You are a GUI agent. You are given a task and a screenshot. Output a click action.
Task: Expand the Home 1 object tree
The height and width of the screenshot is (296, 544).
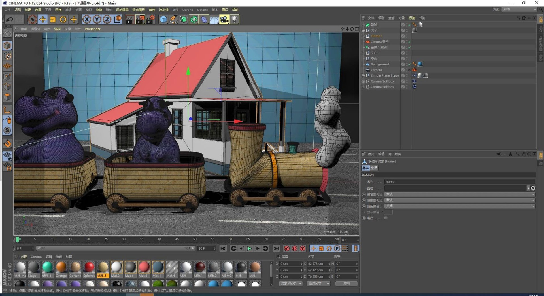(363, 36)
